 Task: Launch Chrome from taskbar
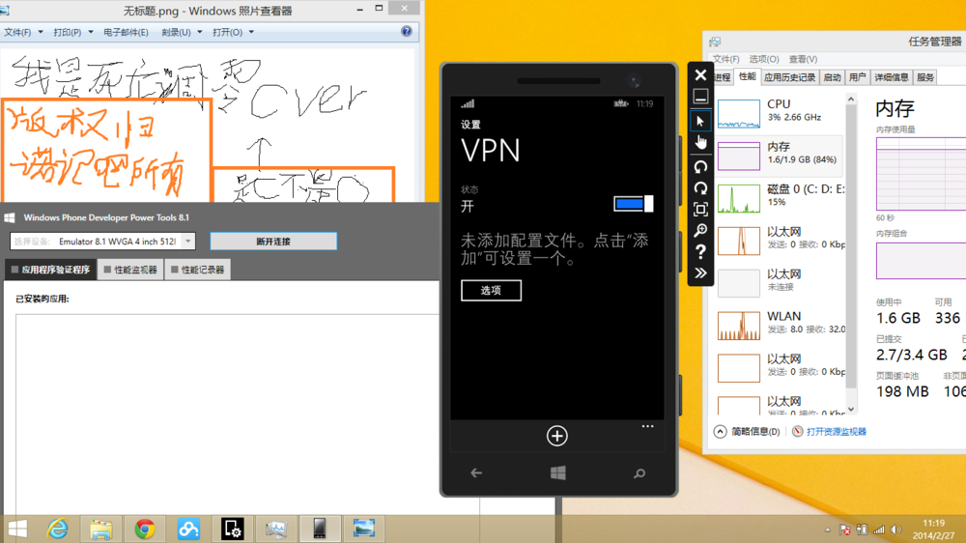[x=145, y=529]
